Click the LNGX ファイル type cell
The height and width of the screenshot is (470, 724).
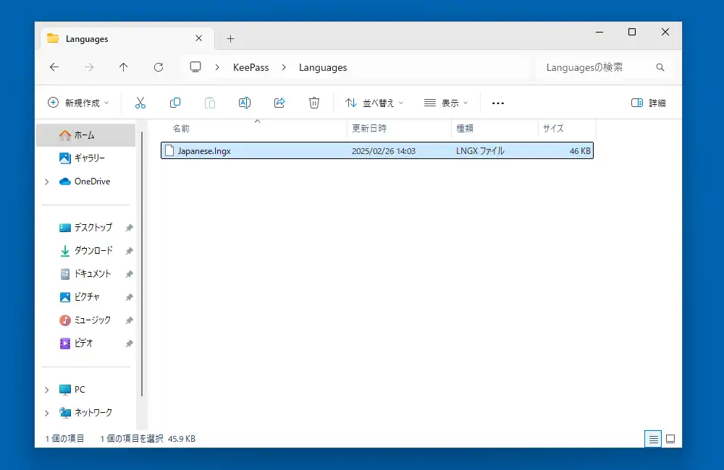[x=480, y=151]
